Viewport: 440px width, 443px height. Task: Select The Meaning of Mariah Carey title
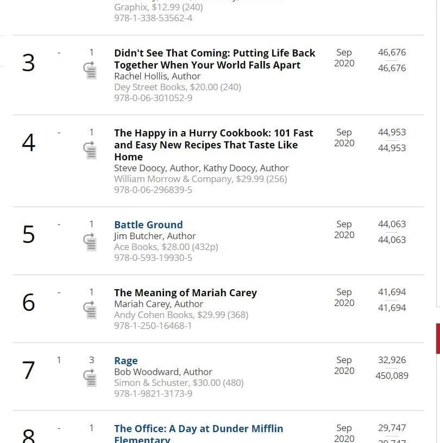click(x=185, y=292)
